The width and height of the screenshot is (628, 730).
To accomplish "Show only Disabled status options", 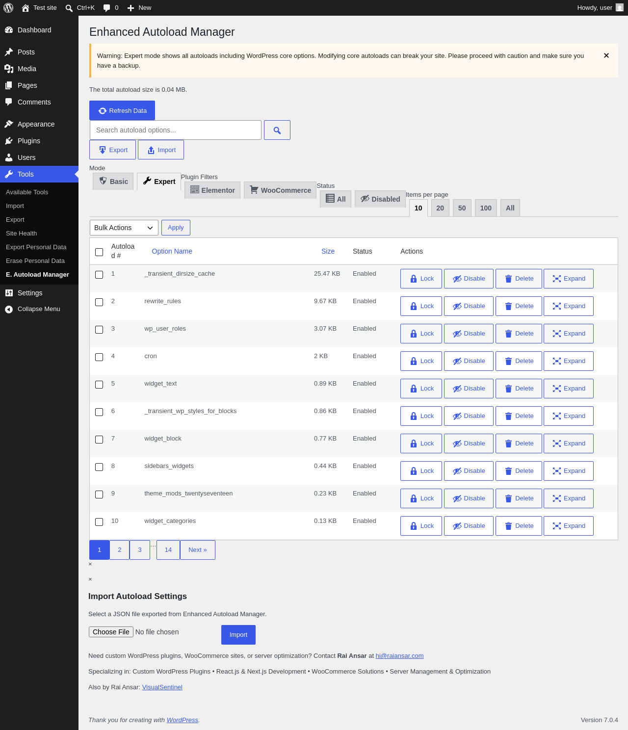I will pos(380,199).
